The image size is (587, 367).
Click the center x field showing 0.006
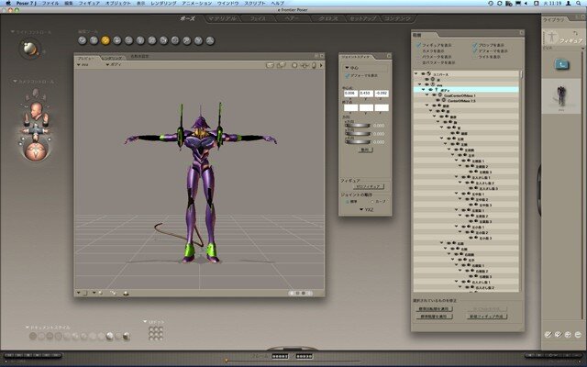point(350,94)
